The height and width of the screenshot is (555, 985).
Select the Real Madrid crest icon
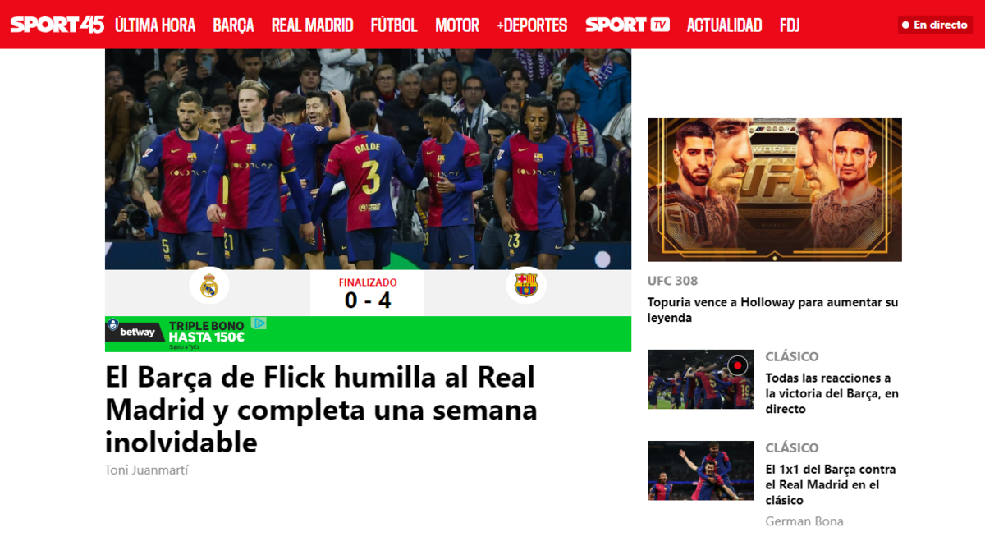pyautogui.click(x=209, y=286)
